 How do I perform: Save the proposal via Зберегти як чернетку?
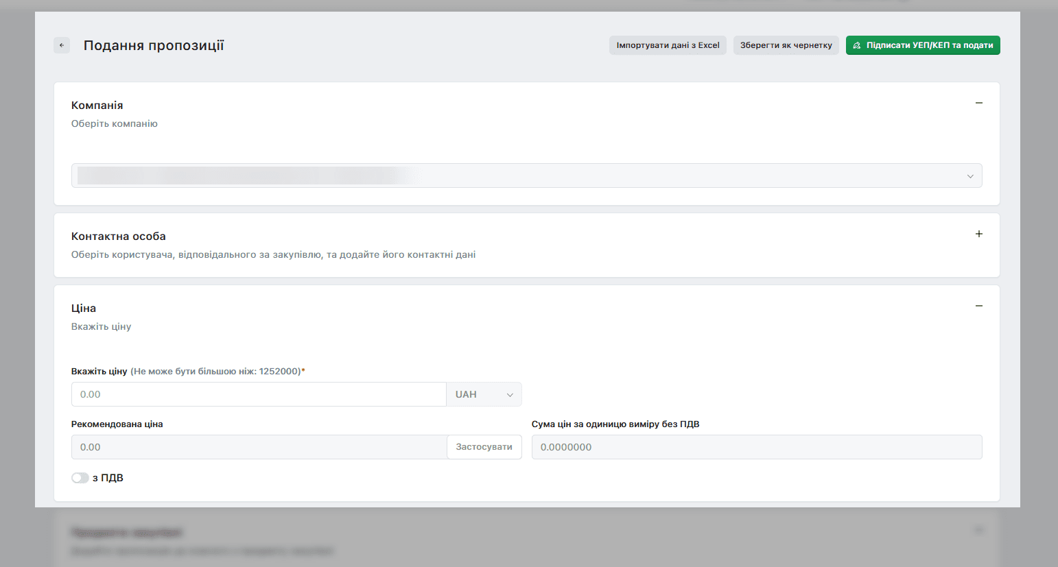click(786, 45)
